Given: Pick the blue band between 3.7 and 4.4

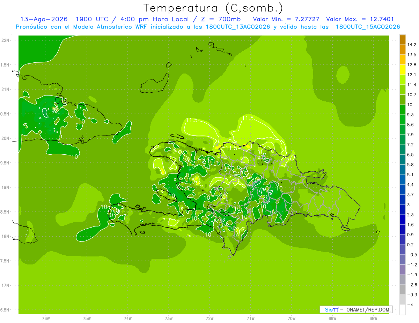Looking at the screenshot, I should pos(403,190).
